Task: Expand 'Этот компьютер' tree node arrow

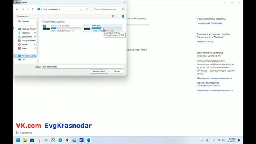Action: [x=16, y=56]
